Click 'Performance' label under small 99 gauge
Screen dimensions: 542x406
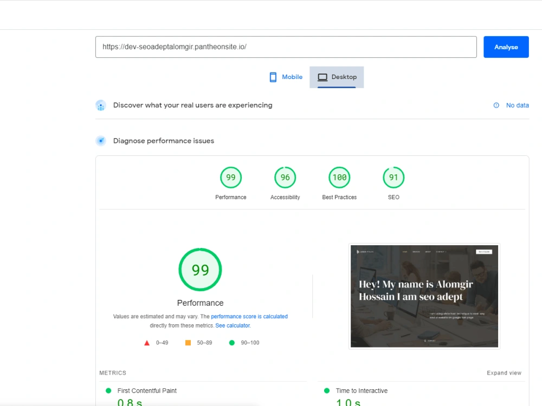(230, 197)
